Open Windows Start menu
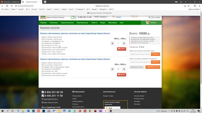202x113 pixels. pyautogui.click(x=3, y=111)
